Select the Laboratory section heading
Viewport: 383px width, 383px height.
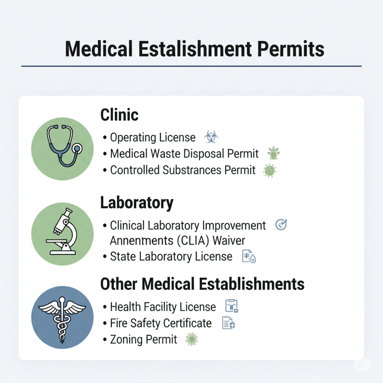(137, 203)
